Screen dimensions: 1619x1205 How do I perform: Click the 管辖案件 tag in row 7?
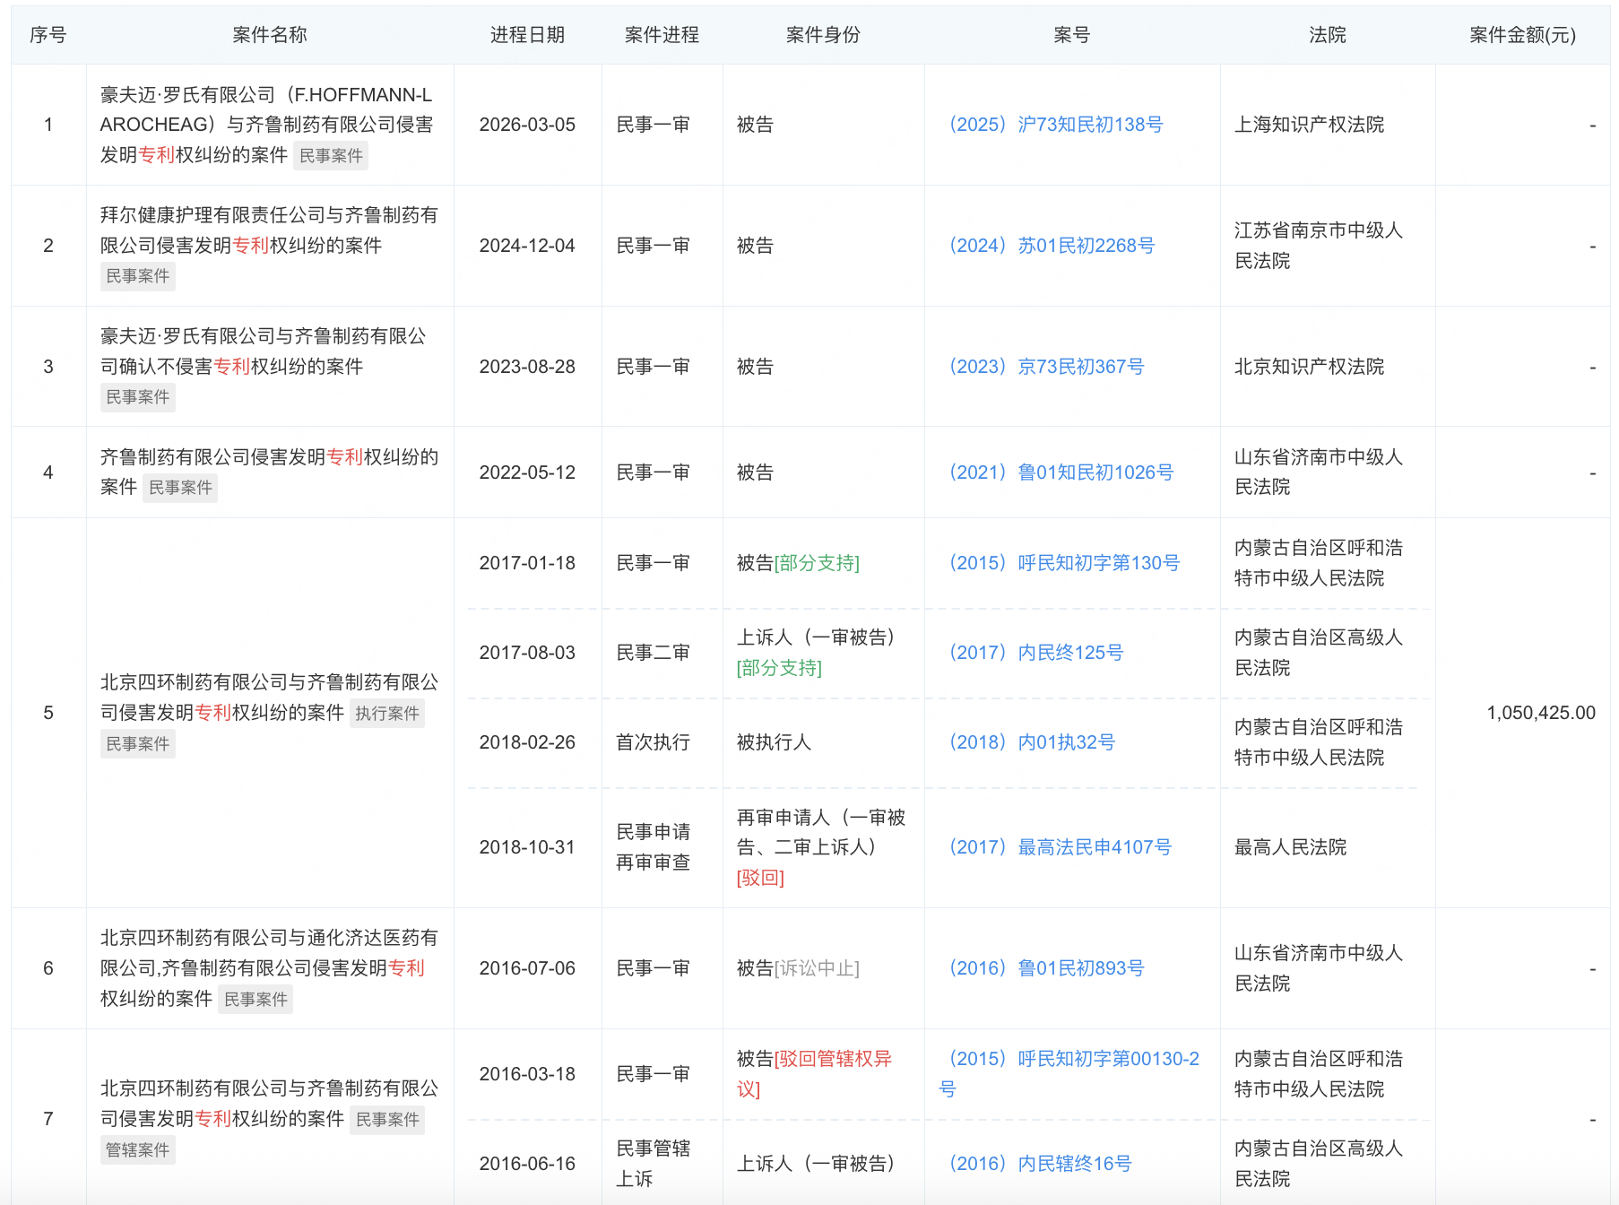click(x=138, y=1150)
